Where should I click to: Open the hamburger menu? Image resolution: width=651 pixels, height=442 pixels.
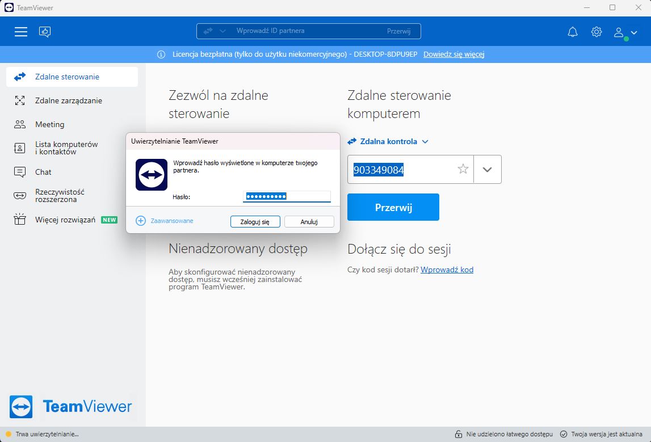21,32
